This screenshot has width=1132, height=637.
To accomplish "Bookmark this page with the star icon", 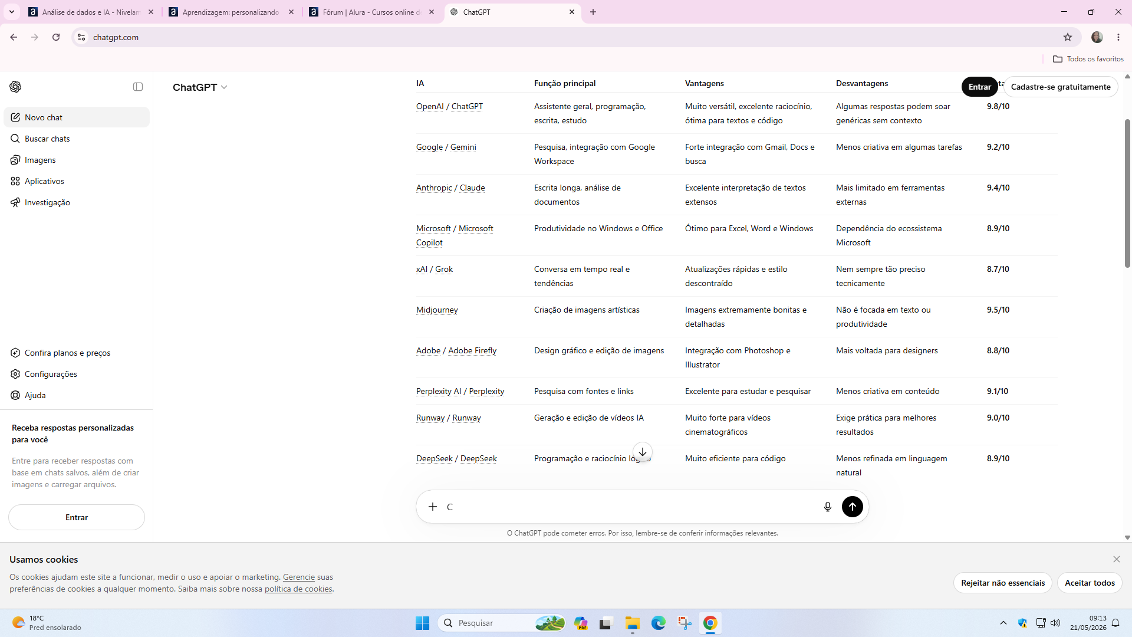I will pos(1068,37).
